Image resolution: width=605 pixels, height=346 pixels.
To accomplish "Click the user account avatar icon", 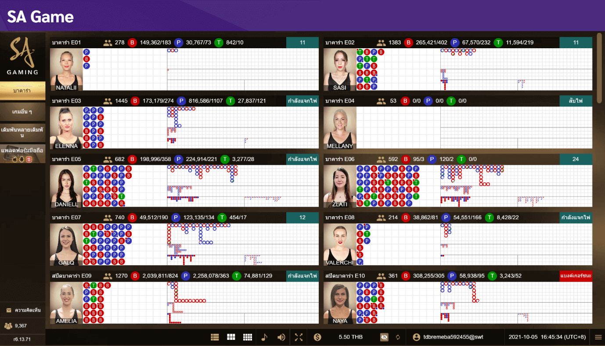I will click(417, 337).
